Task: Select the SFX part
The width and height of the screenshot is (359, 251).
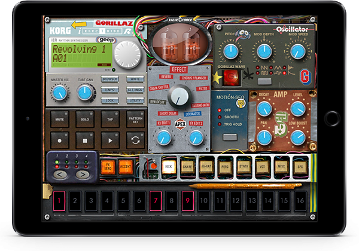Action: click(300, 167)
